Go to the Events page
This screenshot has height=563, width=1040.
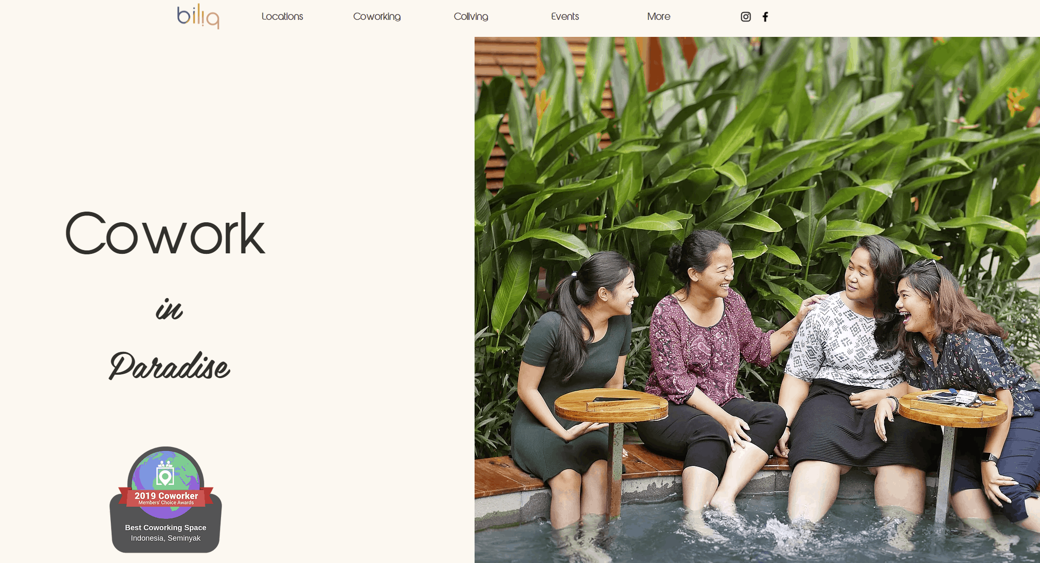[565, 17]
